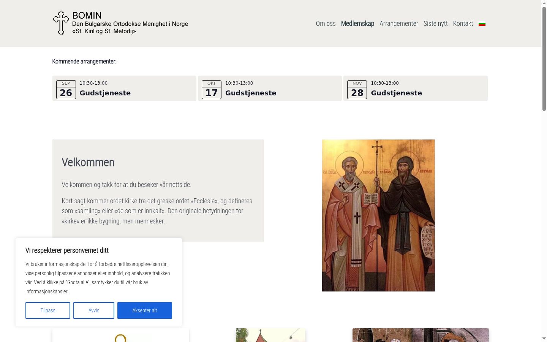Click the Kommende arrangementer label

click(84, 61)
